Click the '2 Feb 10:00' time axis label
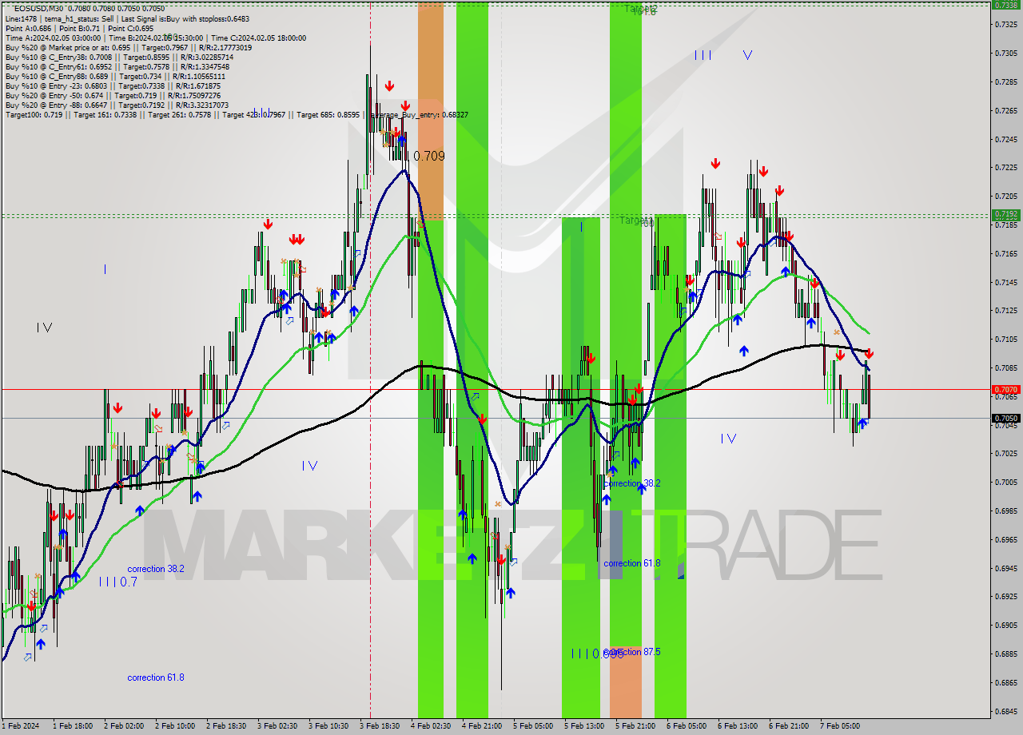 pos(175,726)
